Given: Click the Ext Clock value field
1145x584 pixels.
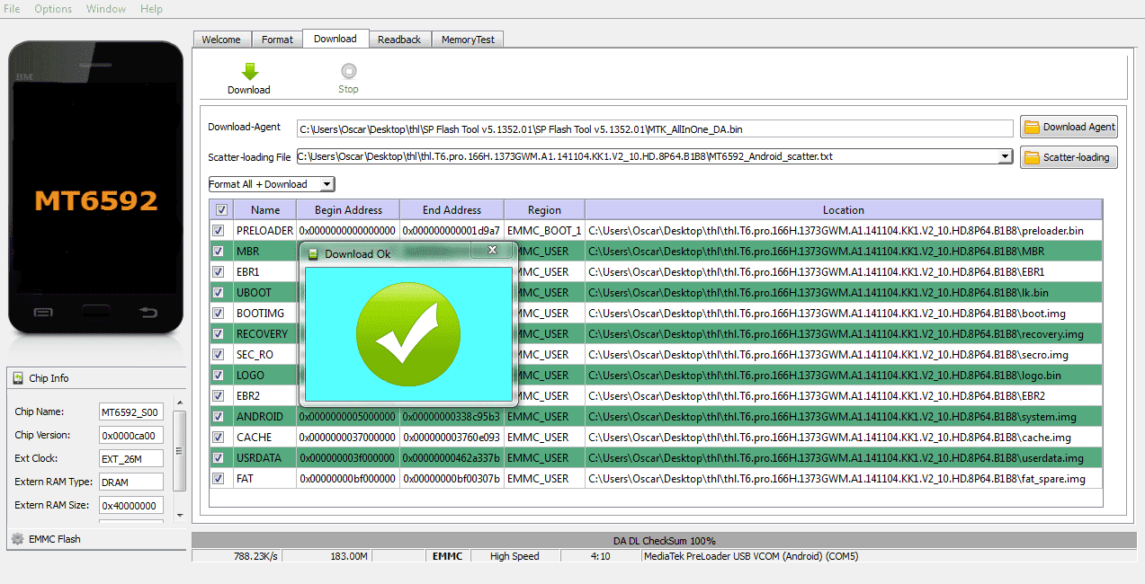Looking at the screenshot, I should coord(130,459).
